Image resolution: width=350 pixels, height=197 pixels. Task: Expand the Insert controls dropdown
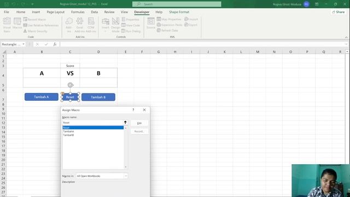pyautogui.click(x=106, y=25)
